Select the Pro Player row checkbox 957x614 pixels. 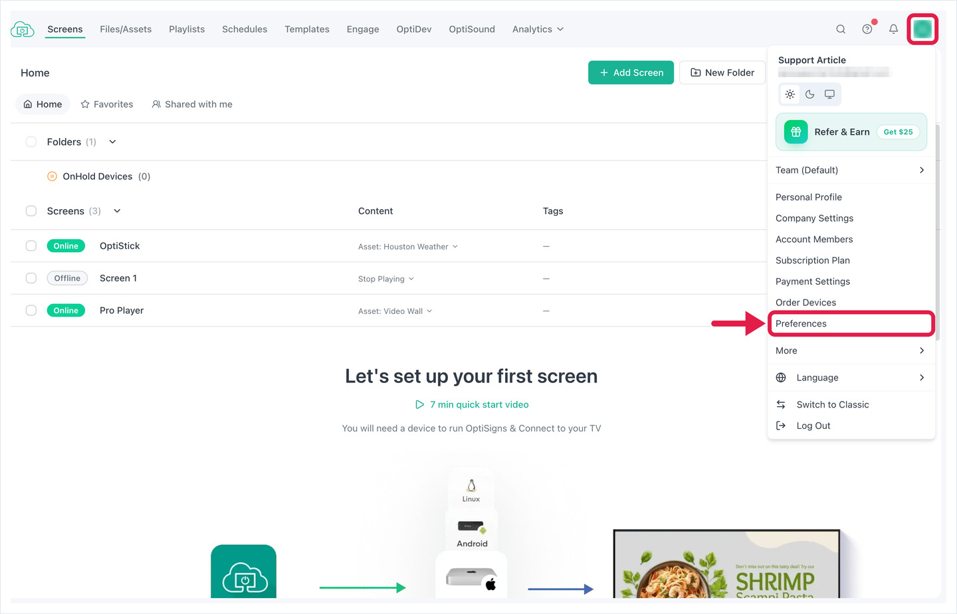tap(31, 310)
